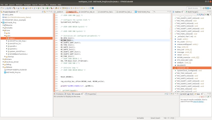The image size is (212, 120).
Task: Click the green Run button in toolbar
Action: (x=47, y=8)
